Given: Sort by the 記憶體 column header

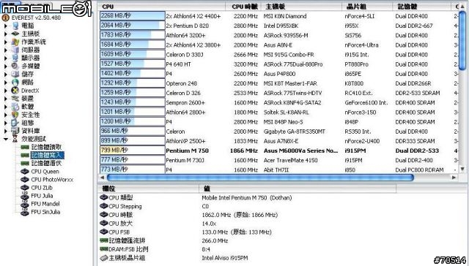Looking at the screenshot, I should click(x=422, y=7).
